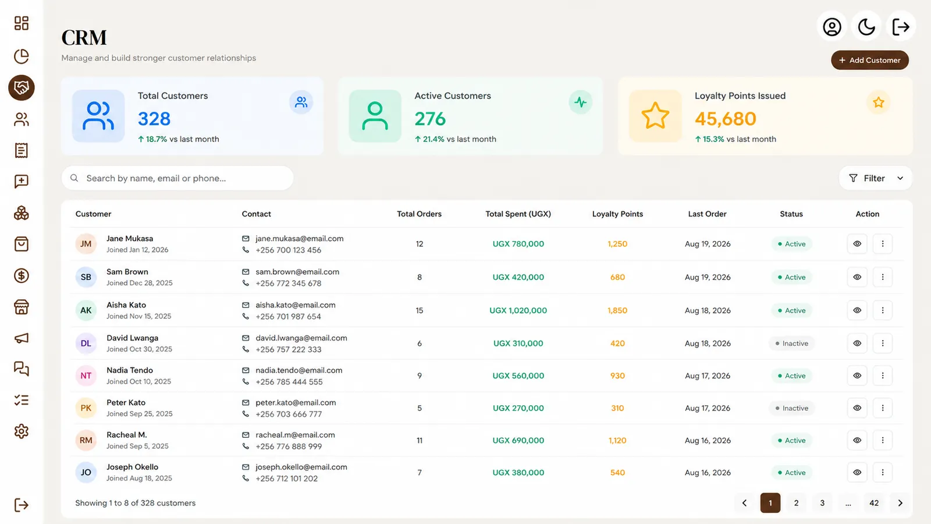View Peter Kato's details with eye icon
931x524 pixels.
tap(857, 408)
